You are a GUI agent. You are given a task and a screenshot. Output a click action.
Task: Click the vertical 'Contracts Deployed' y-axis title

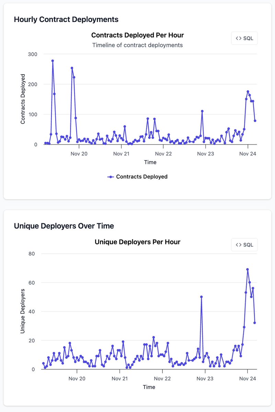(23, 99)
